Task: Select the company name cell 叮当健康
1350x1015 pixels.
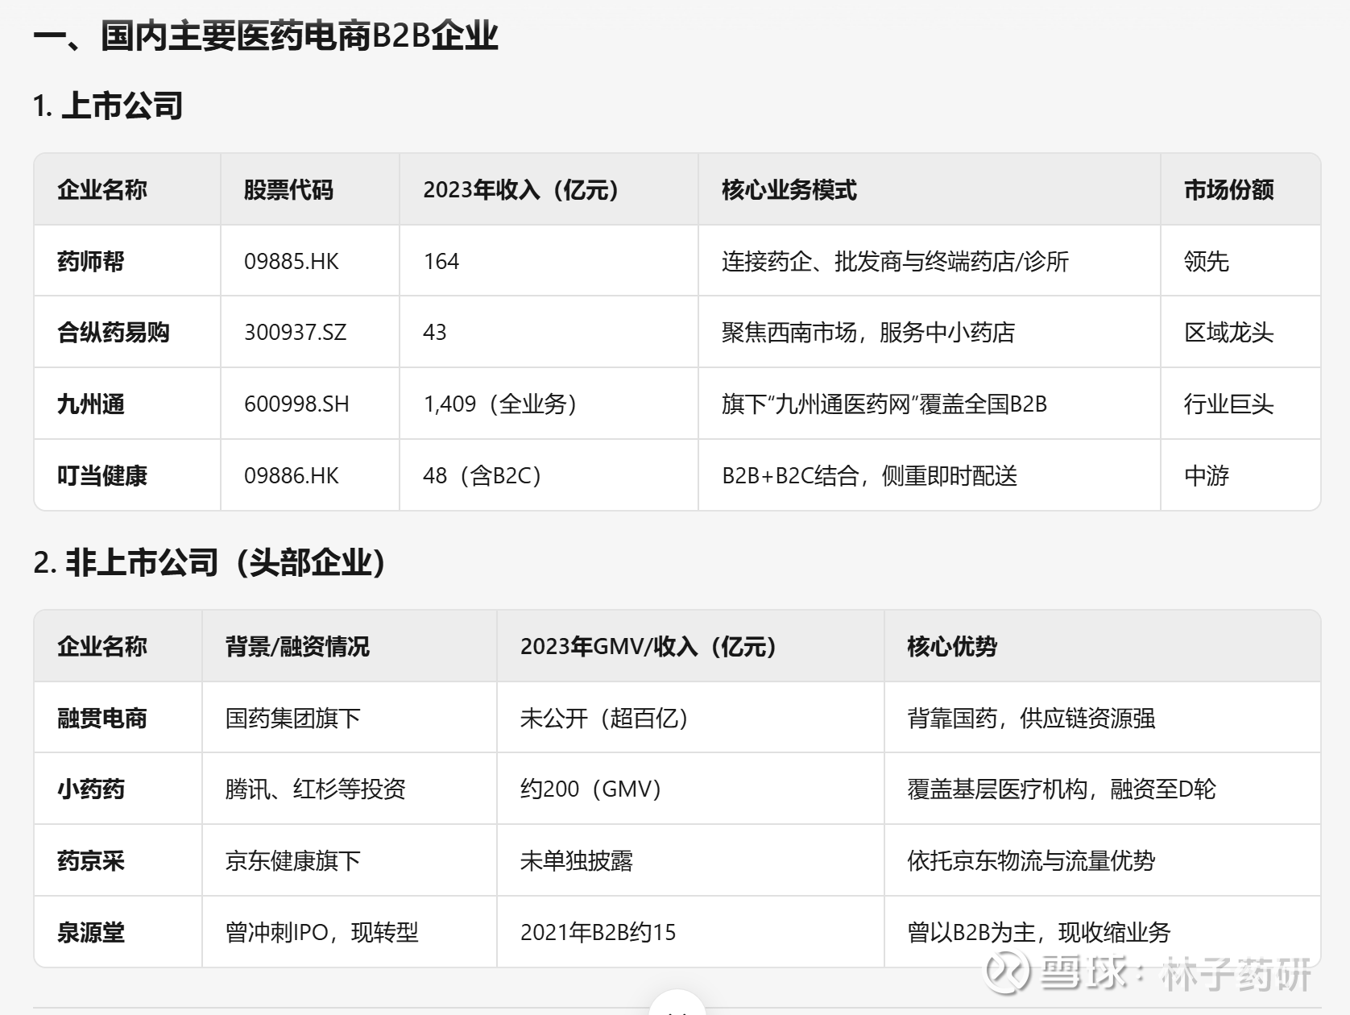Action: (x=102, y=475)
